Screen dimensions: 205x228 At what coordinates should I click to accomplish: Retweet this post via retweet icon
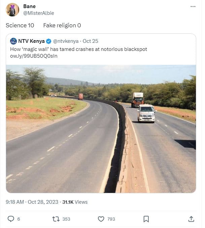click(x=56, y=219)
